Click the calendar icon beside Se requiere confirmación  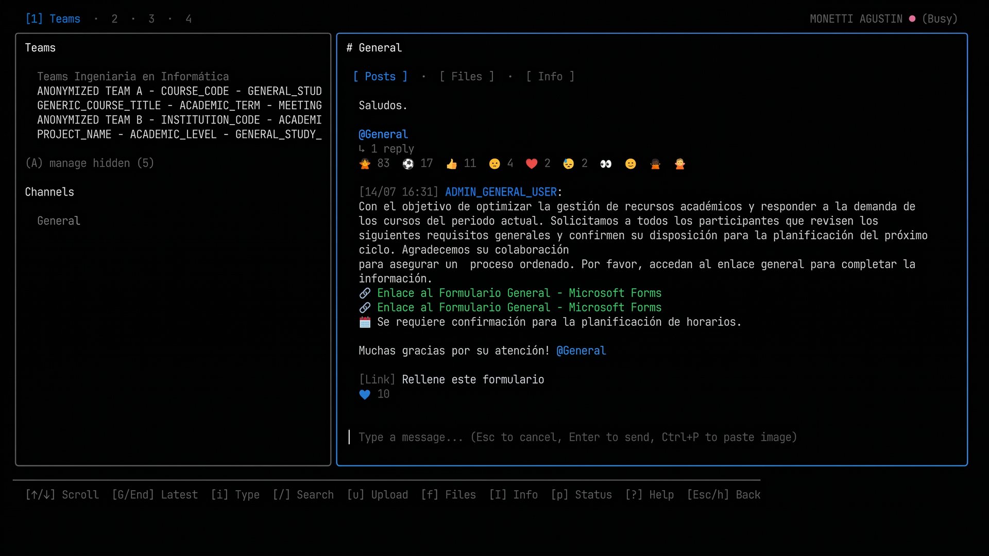pyautogui.click(x=365, y=322)
